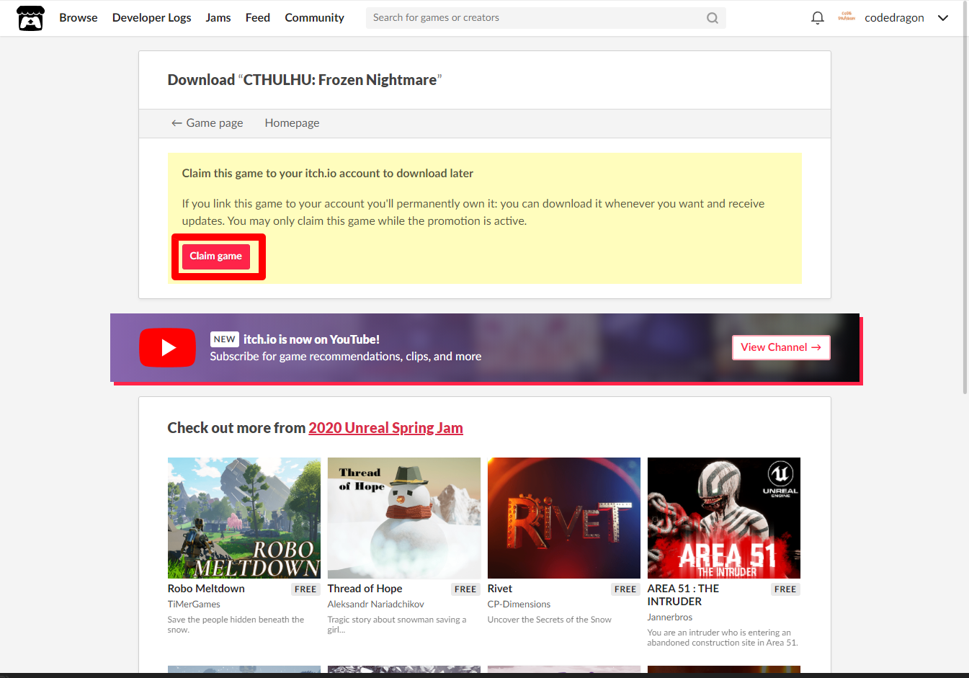The height and width of the screenshot is (678, 969).
Task: Open the notifications bell
Action: point(817,18)
